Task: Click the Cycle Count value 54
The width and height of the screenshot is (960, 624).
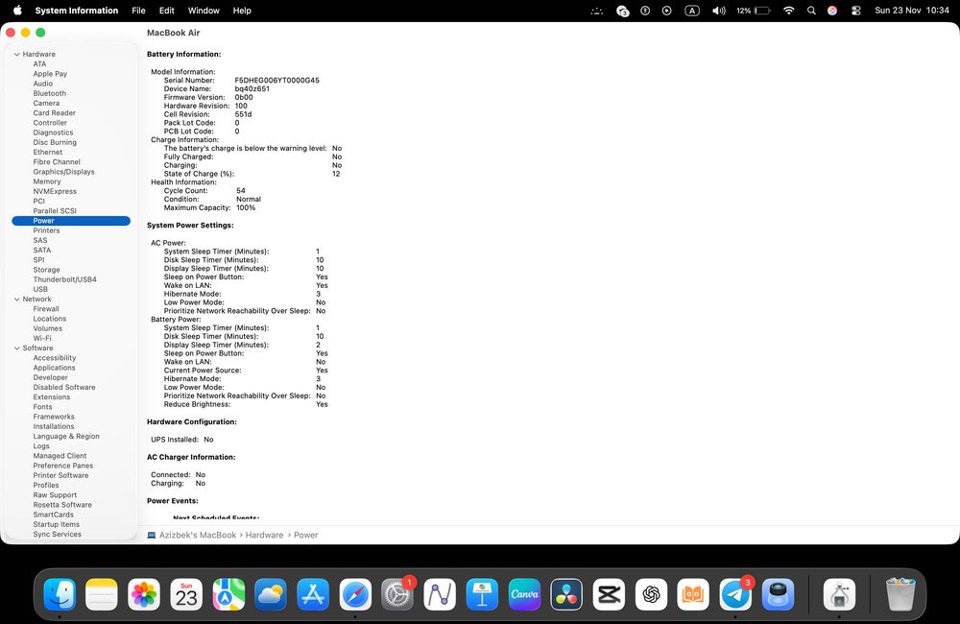Action: coord(241,191)
